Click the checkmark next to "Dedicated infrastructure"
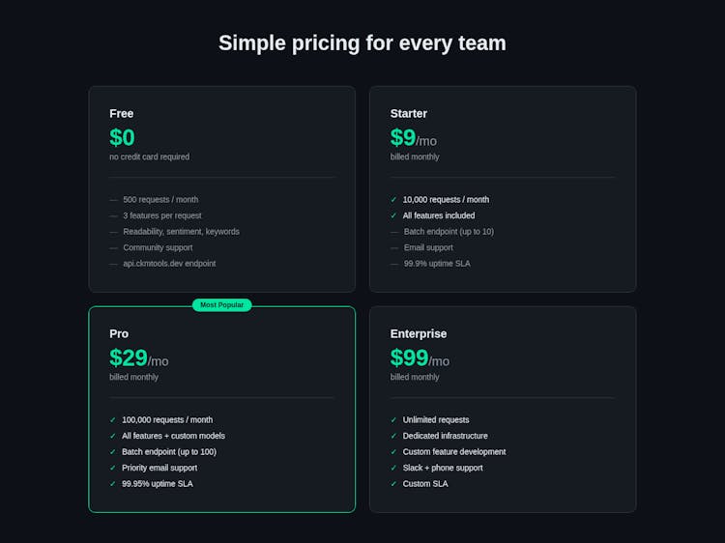 click(x=393, y=436)
